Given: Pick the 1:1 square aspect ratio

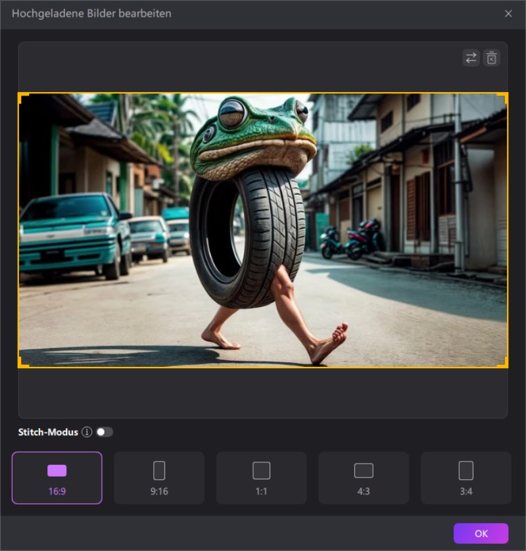Looking at the screenshot, I should click(x=262, y=477).
